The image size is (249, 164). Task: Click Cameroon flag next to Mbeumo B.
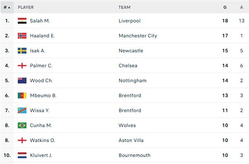pyautogui.click(x=22, y=95)
